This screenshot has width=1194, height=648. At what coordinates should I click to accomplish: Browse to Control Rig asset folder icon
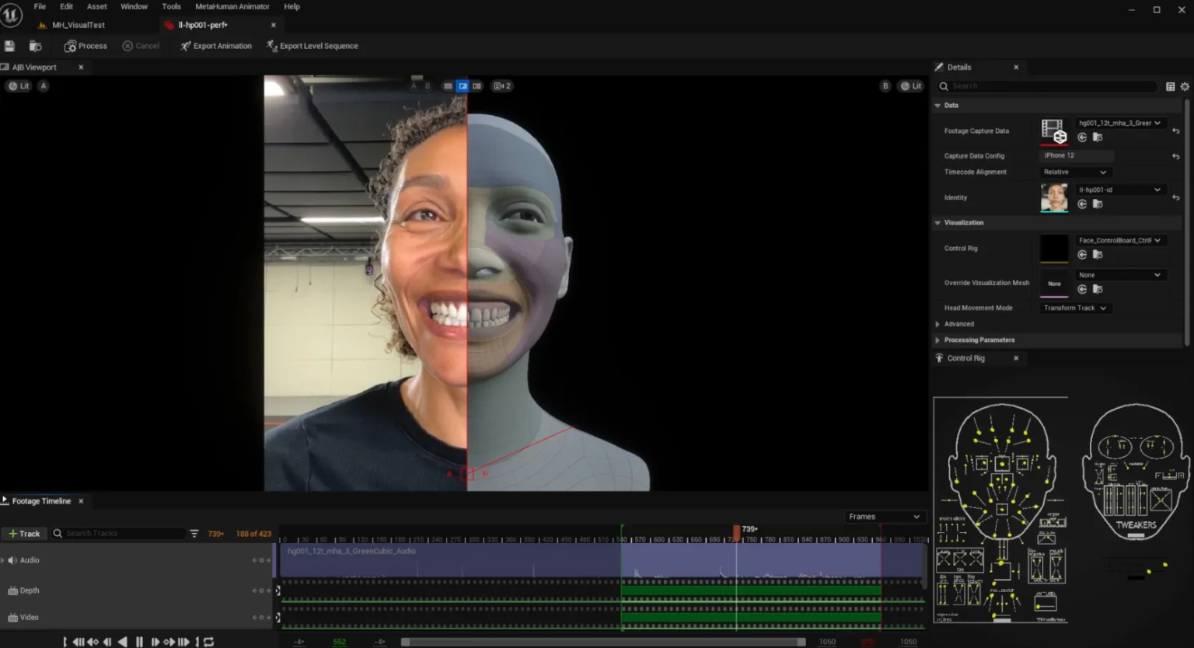1098,255
